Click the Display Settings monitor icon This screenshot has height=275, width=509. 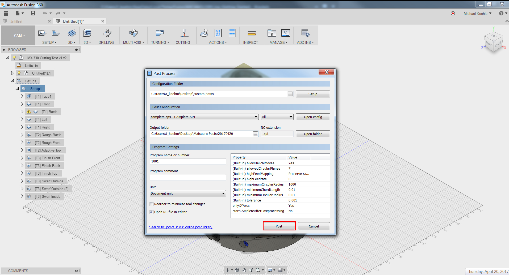tap(270, 270)
